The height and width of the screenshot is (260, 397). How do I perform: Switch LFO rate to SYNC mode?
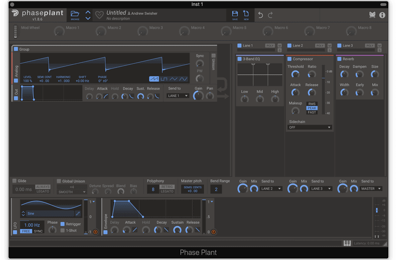click(38, 231)
